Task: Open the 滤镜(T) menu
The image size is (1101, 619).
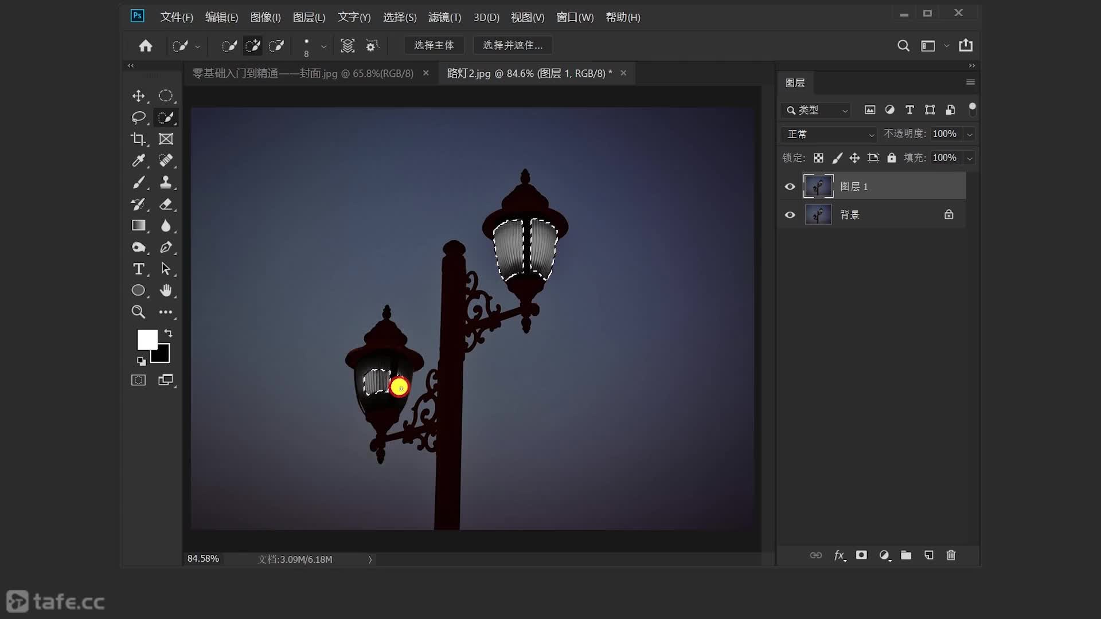Action: 444,17
